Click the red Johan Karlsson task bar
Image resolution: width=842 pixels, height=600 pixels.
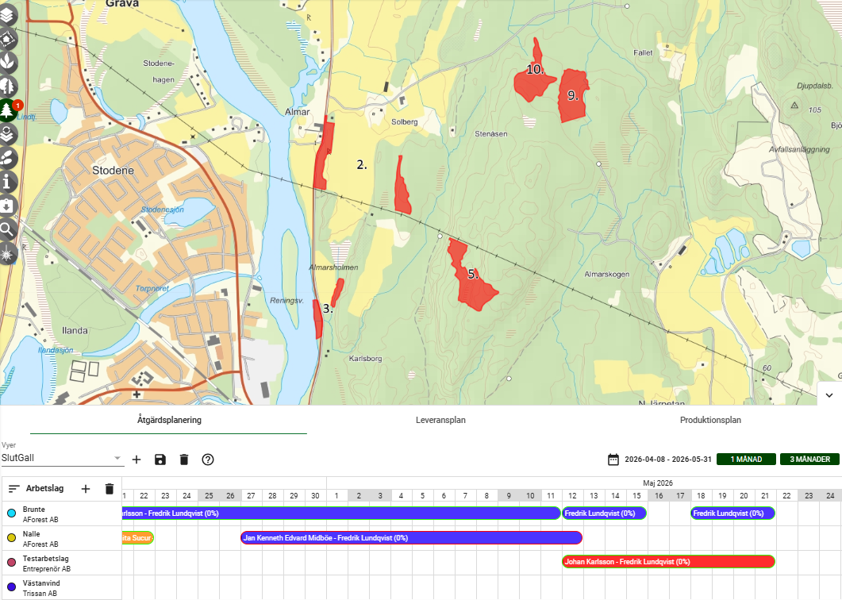[668, 562]
